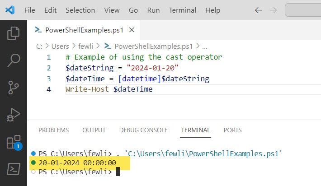Screen dimensions: 321x186
Task: Click line number 1 in the gutter
Action: click(x=49, y=57)
